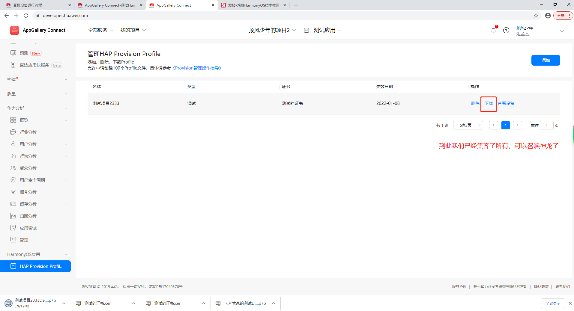This screenshot has height=311, width=574.
Task: Open options for first 测试的证书.cer download
Action: (x=134, y=303)
